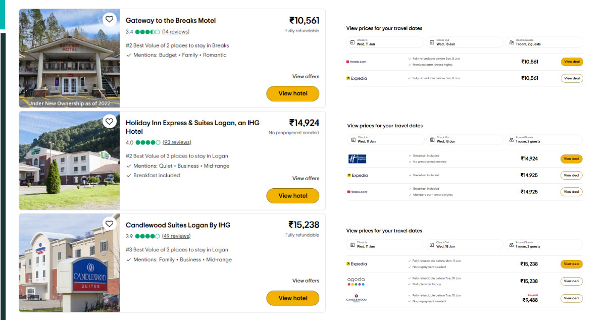Open Check Out date for Holiday Inn
The height and width of the screenshot is (320, 607).
pyautogui.click(x=464, y=140)
